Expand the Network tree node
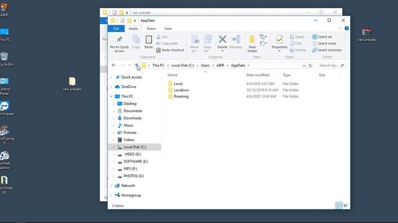398x223 pixels. [x=111, y=186]
